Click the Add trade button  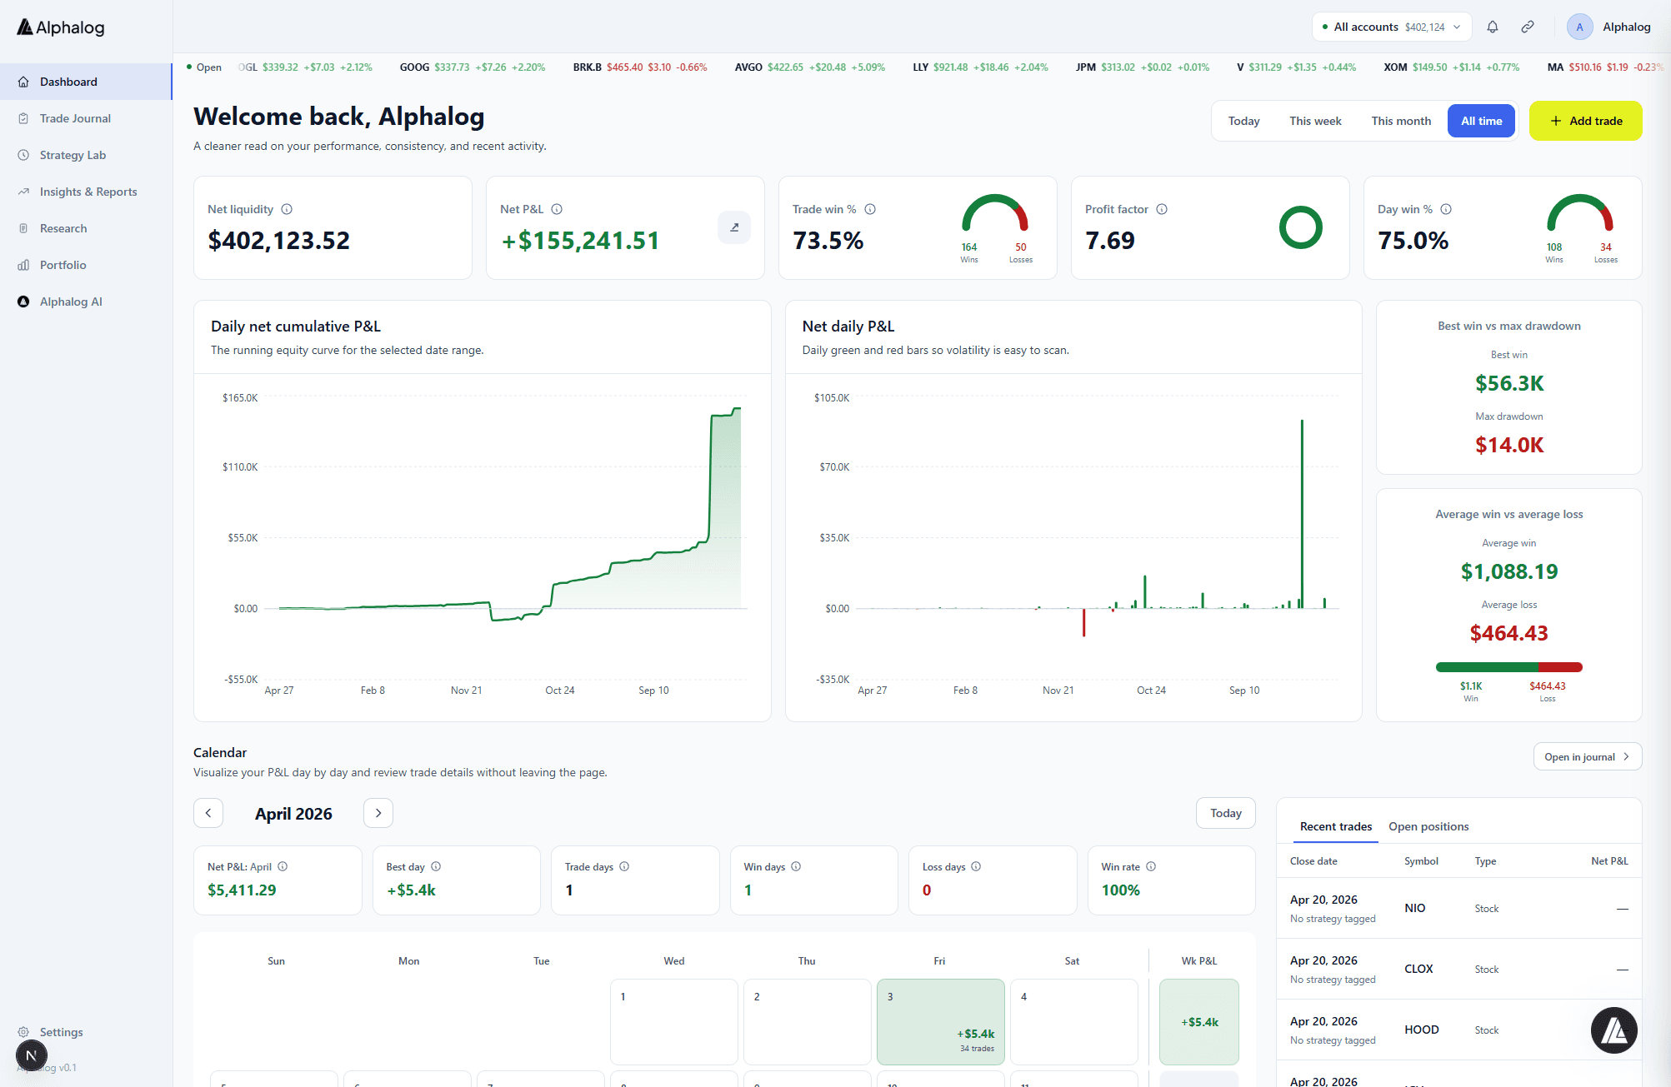point(1585,121)
